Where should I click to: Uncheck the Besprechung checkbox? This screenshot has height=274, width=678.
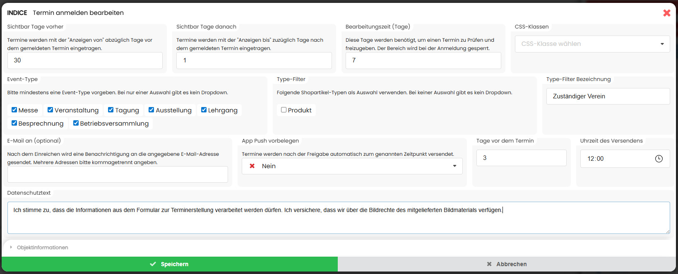(14, 123)
